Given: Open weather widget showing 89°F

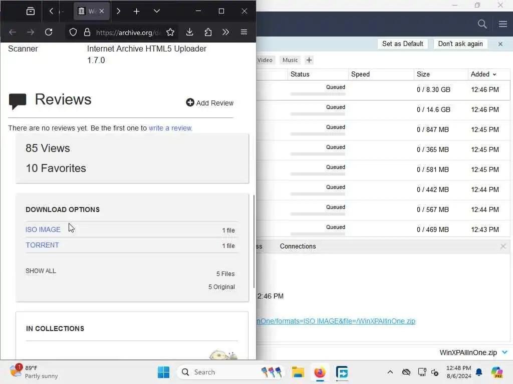Looking at the screenshot, I should 34,371.
